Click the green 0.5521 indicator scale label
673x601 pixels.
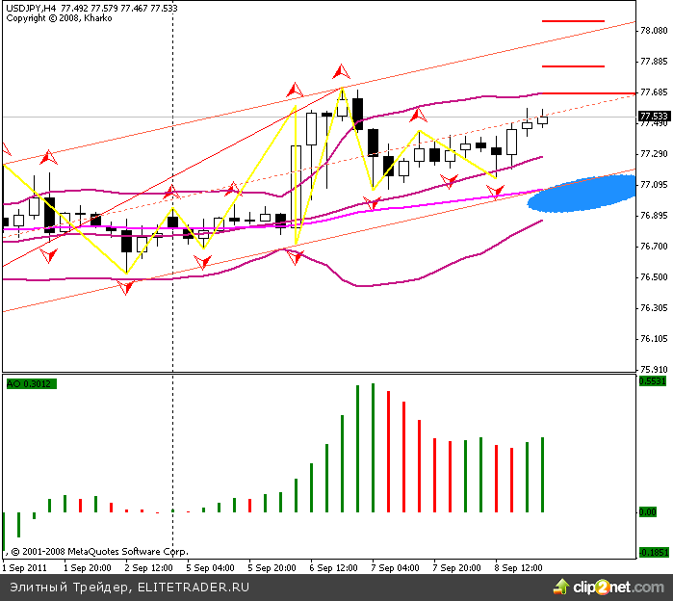(652, 380)
